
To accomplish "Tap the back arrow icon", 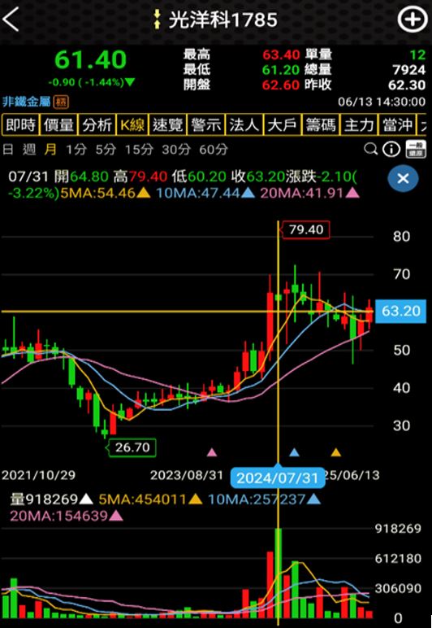I will pos(11,20).
